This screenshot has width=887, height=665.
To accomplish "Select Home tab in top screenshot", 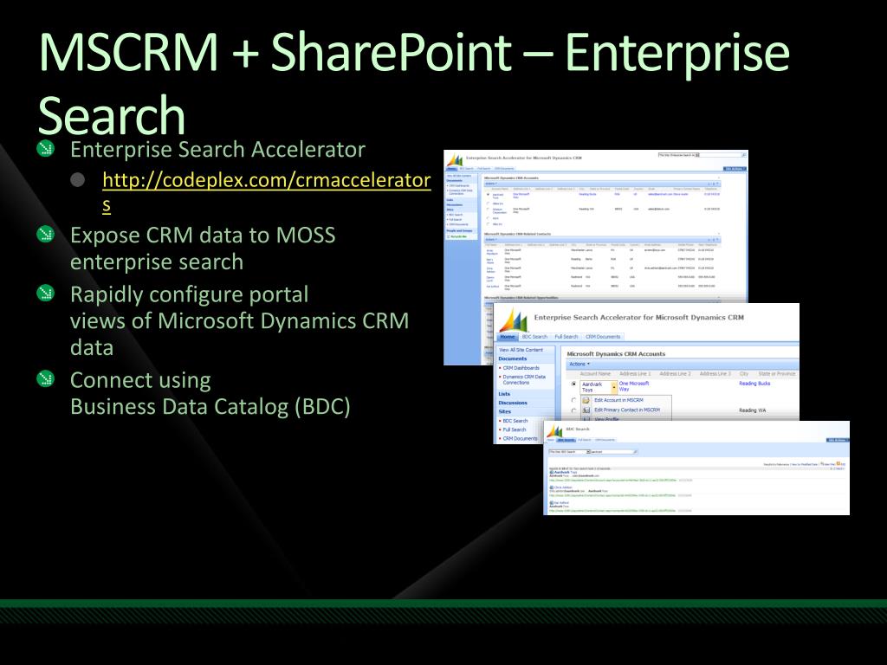I will [451, 169].
